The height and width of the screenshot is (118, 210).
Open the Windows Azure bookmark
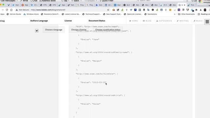[x=31, y=14]
